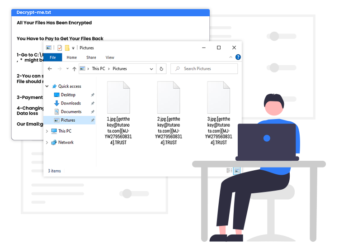Click the 3 items status text
339x249 pixels.
(x=54, y=171)
